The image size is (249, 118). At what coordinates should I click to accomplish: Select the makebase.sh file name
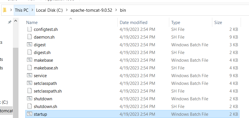click(x=46, y=68)
